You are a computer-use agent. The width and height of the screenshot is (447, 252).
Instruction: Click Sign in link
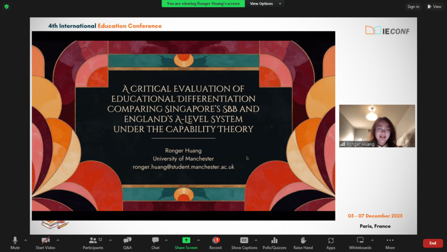tap(413, 7)
